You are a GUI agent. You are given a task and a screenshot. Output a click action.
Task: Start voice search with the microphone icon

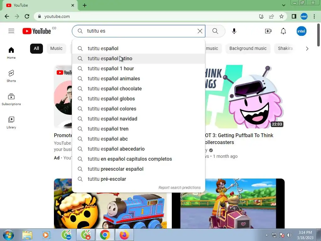click(x=234, y=31)
